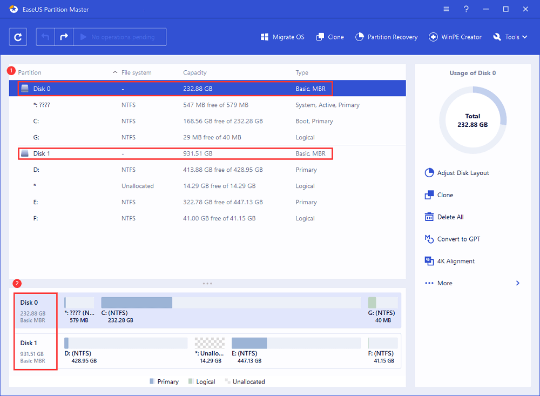The image size is (540, 396).
Task: Select the '*: ????' system partition row
Action: coord(207,105)
